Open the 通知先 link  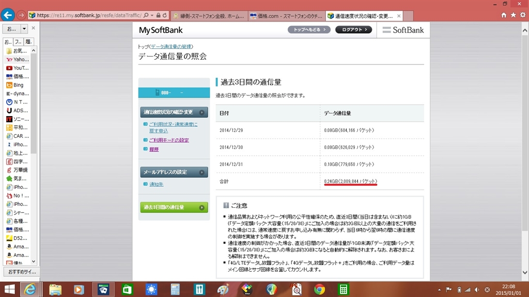pos(156,184)
